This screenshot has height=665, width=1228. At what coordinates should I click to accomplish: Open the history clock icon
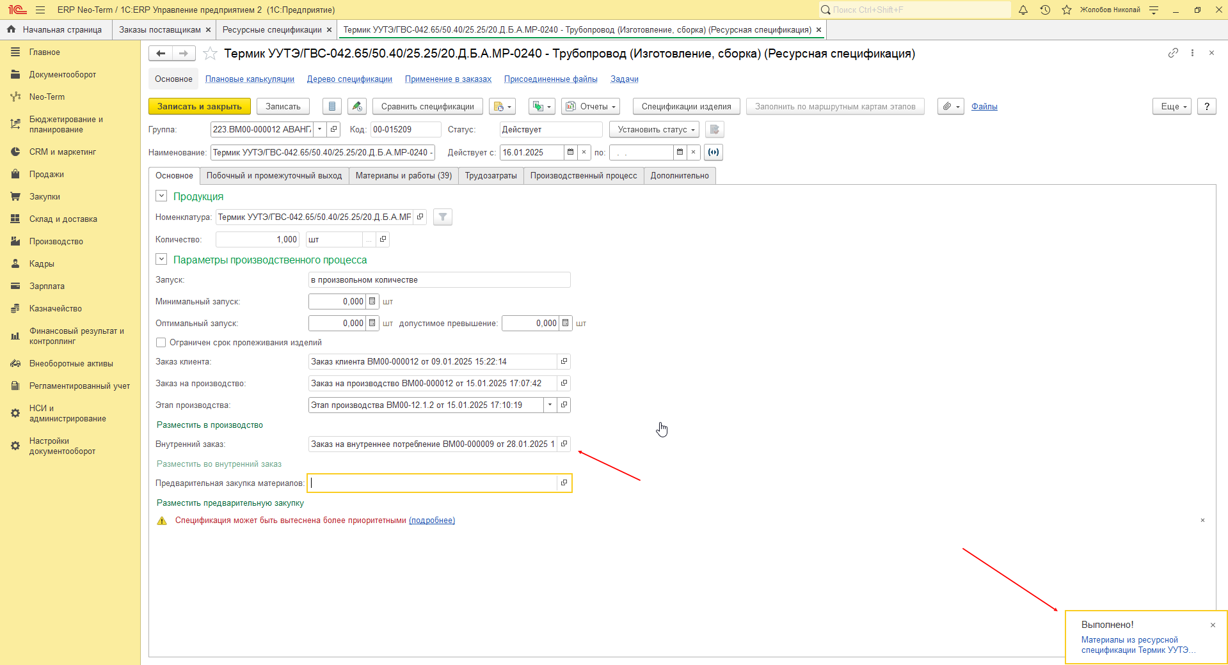click(1045, 10)
